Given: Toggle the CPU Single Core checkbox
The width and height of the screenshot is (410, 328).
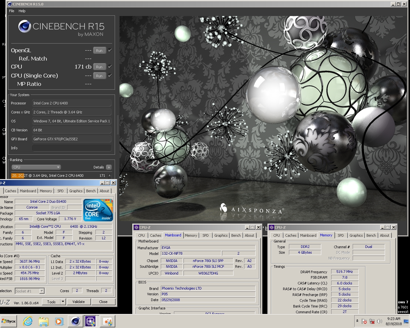Looking at the screenshot, I should coord(110,76).
